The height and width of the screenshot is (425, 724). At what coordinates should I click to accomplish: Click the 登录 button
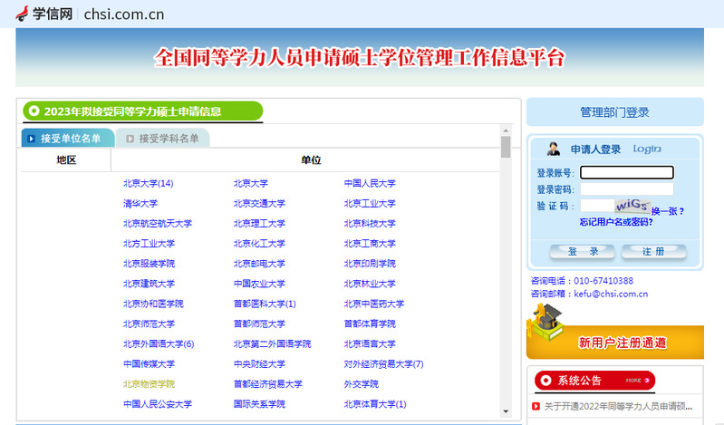click(583, 251)
